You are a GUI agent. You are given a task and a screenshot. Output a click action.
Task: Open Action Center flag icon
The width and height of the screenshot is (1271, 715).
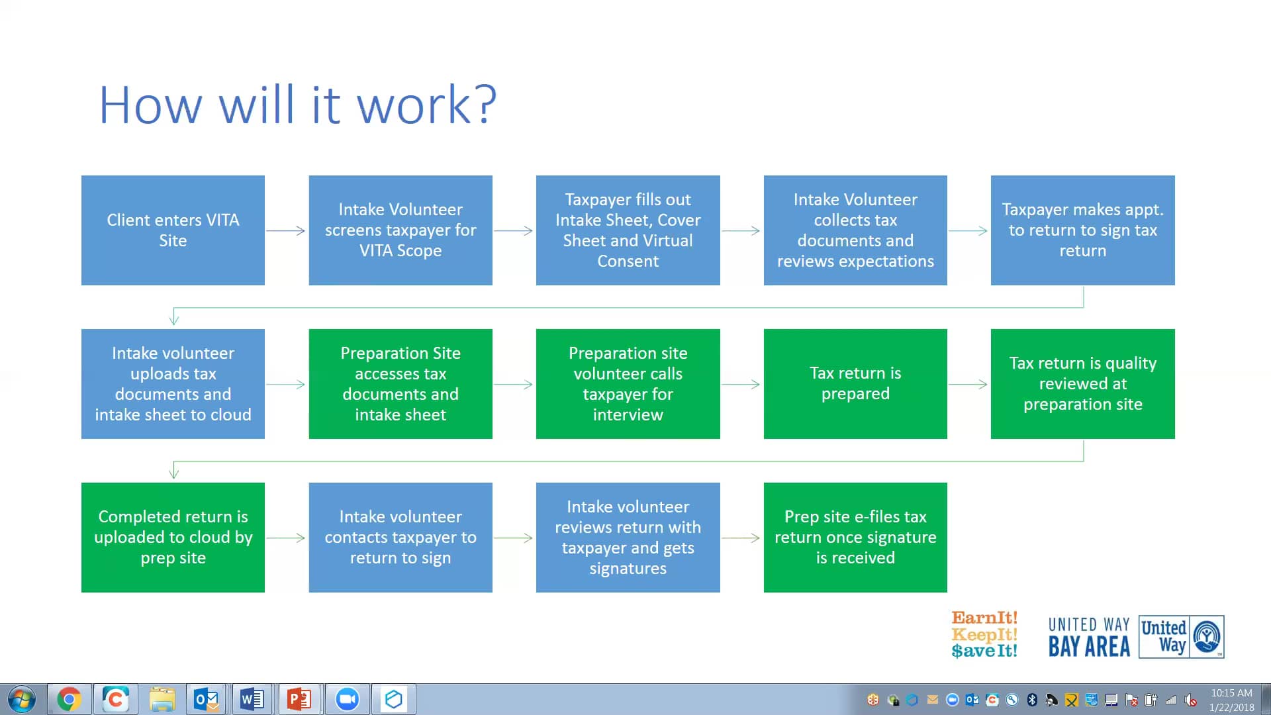[x=1131, y=700]
